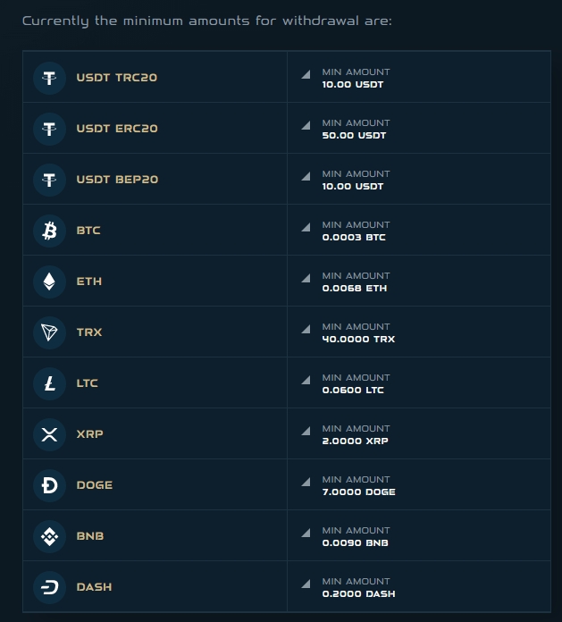Select the TRX row label

(x=89, y=332)
